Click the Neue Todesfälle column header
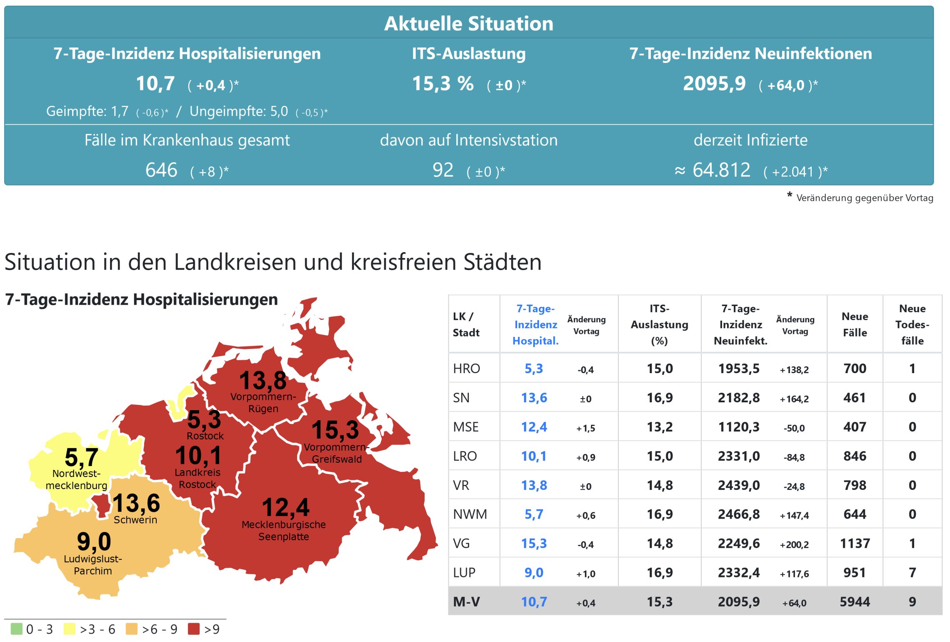 912,324
